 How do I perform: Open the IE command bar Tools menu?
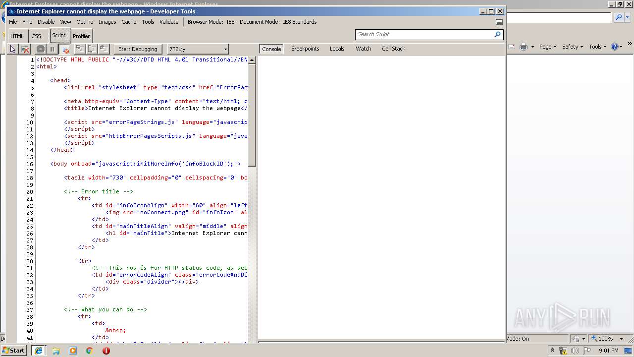coord(598,47)
